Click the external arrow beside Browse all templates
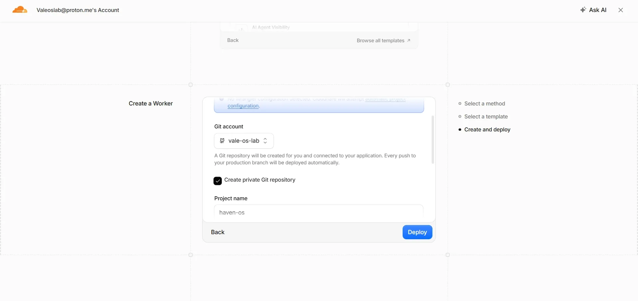 409,41
